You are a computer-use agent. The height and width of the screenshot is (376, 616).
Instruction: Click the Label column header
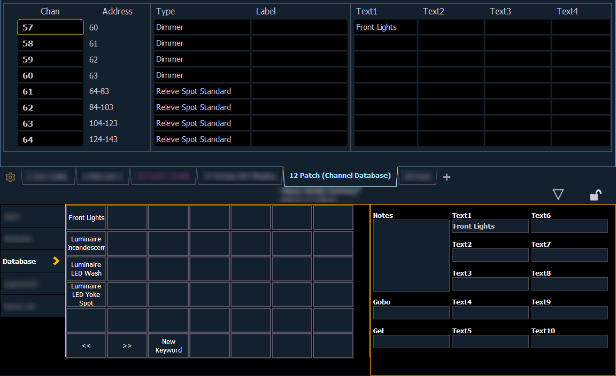tap(266, 11)
